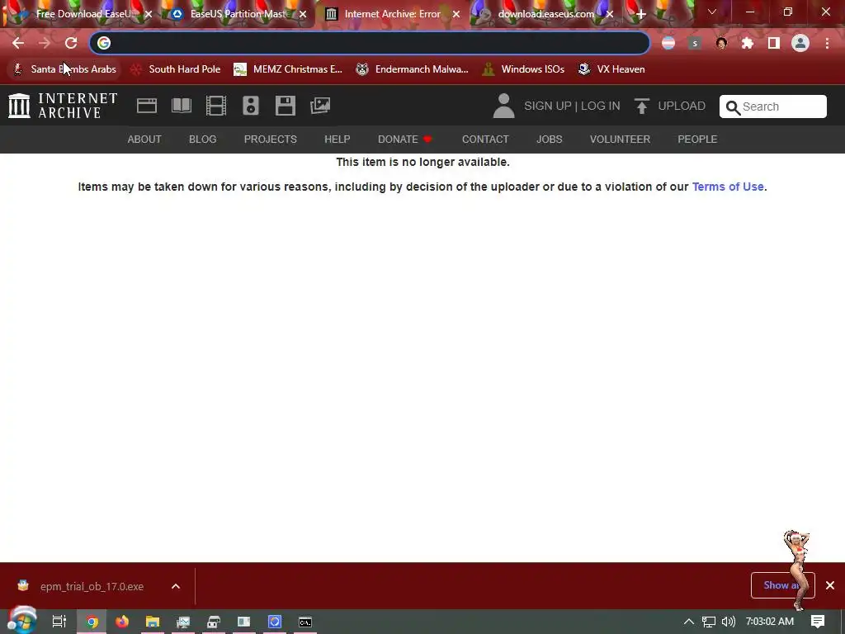Open the PROJECTS menu link

coord(271,139)
